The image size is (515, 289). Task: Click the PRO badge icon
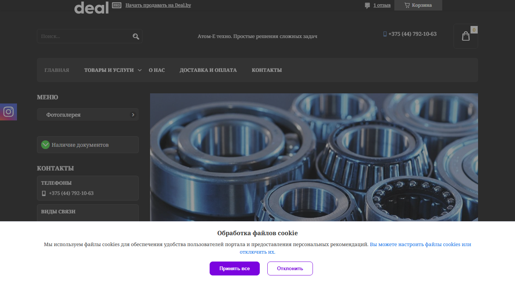coord(116,5)
